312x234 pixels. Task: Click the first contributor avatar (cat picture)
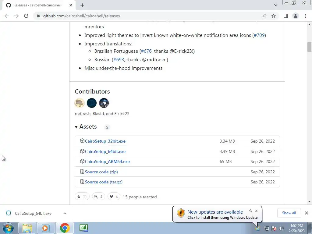[80, 103]
